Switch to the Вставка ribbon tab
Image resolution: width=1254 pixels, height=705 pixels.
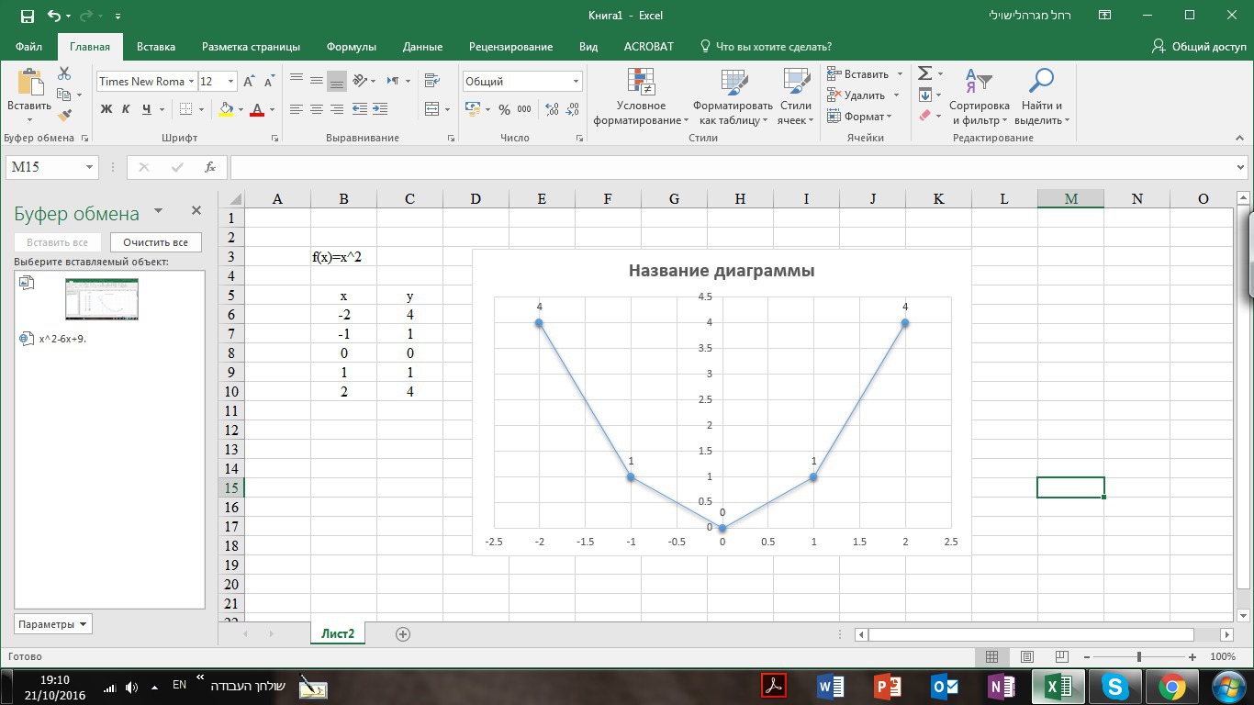156,47
